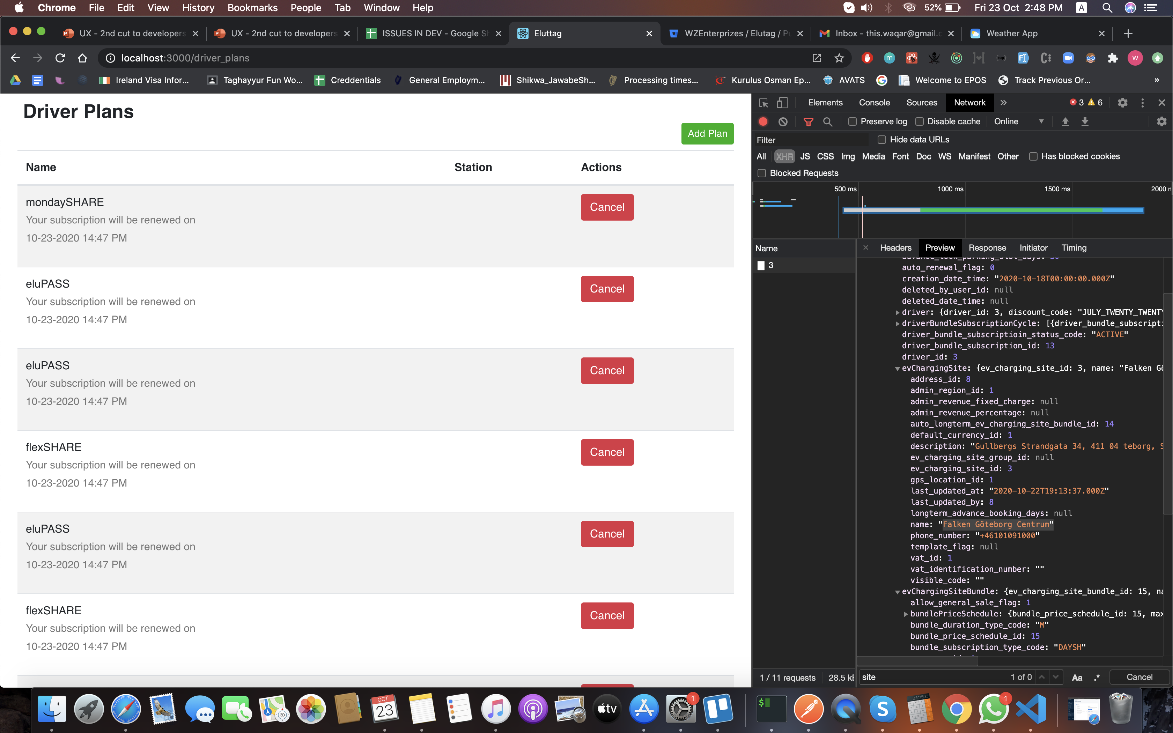Toggle the JS request type filter
This screenshot has width=1173, height=733.
point(805,157)
